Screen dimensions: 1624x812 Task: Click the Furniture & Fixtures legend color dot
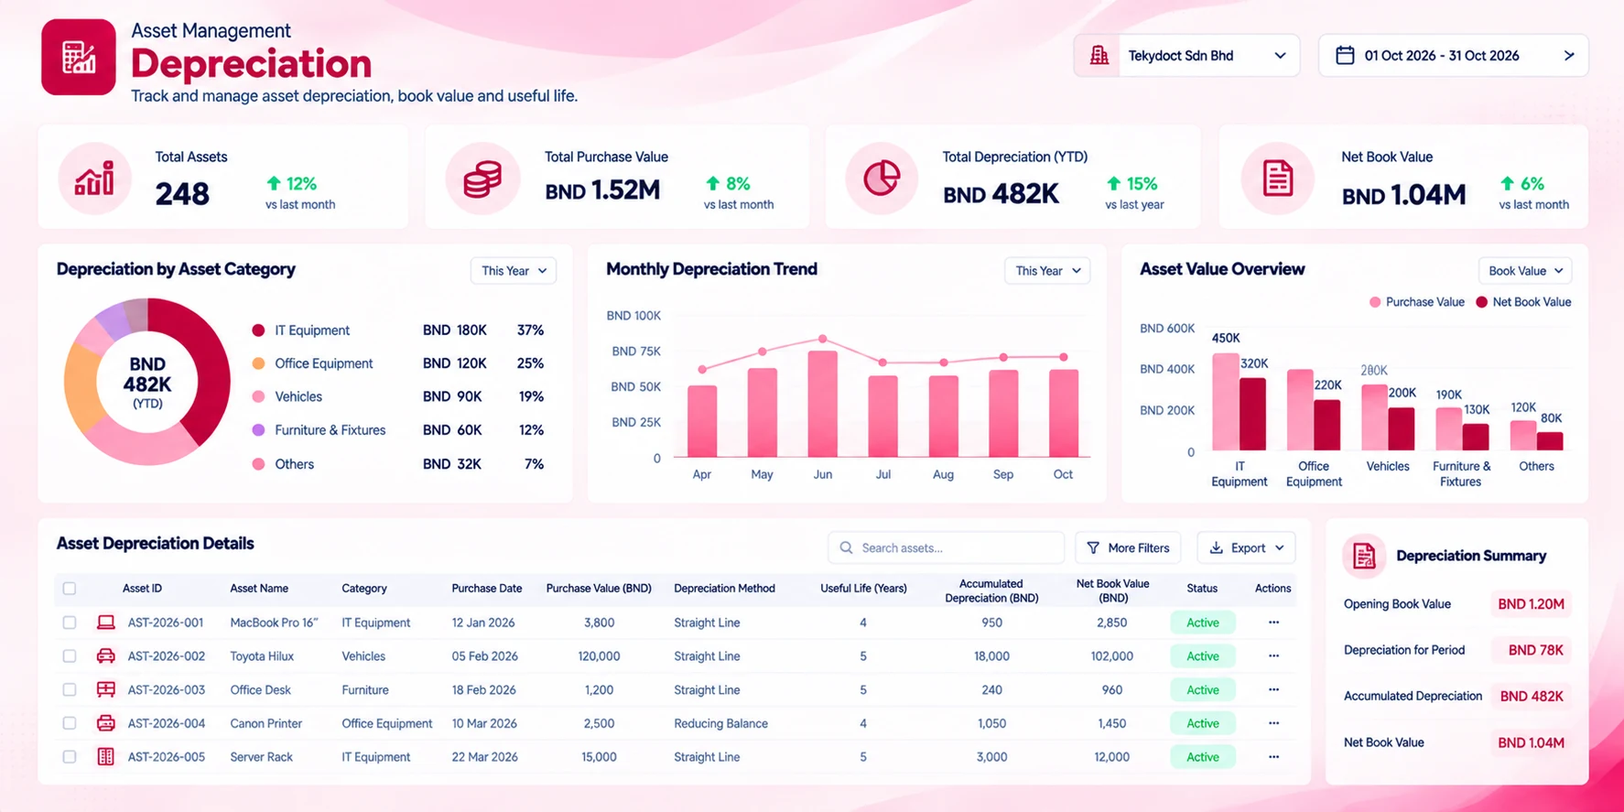coord(258,430)
